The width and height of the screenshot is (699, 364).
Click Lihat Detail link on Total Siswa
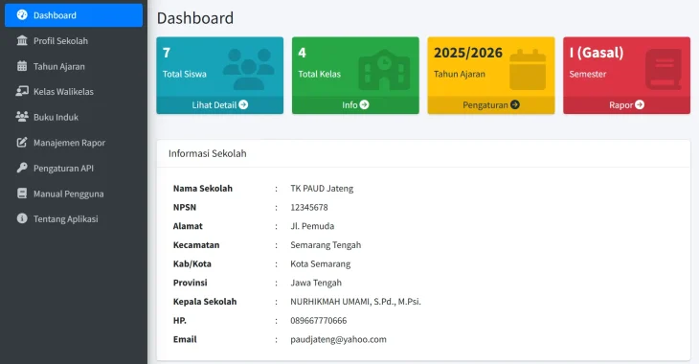pos(220,104)
